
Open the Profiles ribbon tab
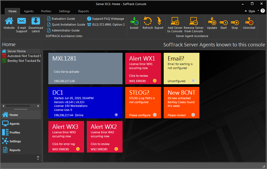(46, 11)
